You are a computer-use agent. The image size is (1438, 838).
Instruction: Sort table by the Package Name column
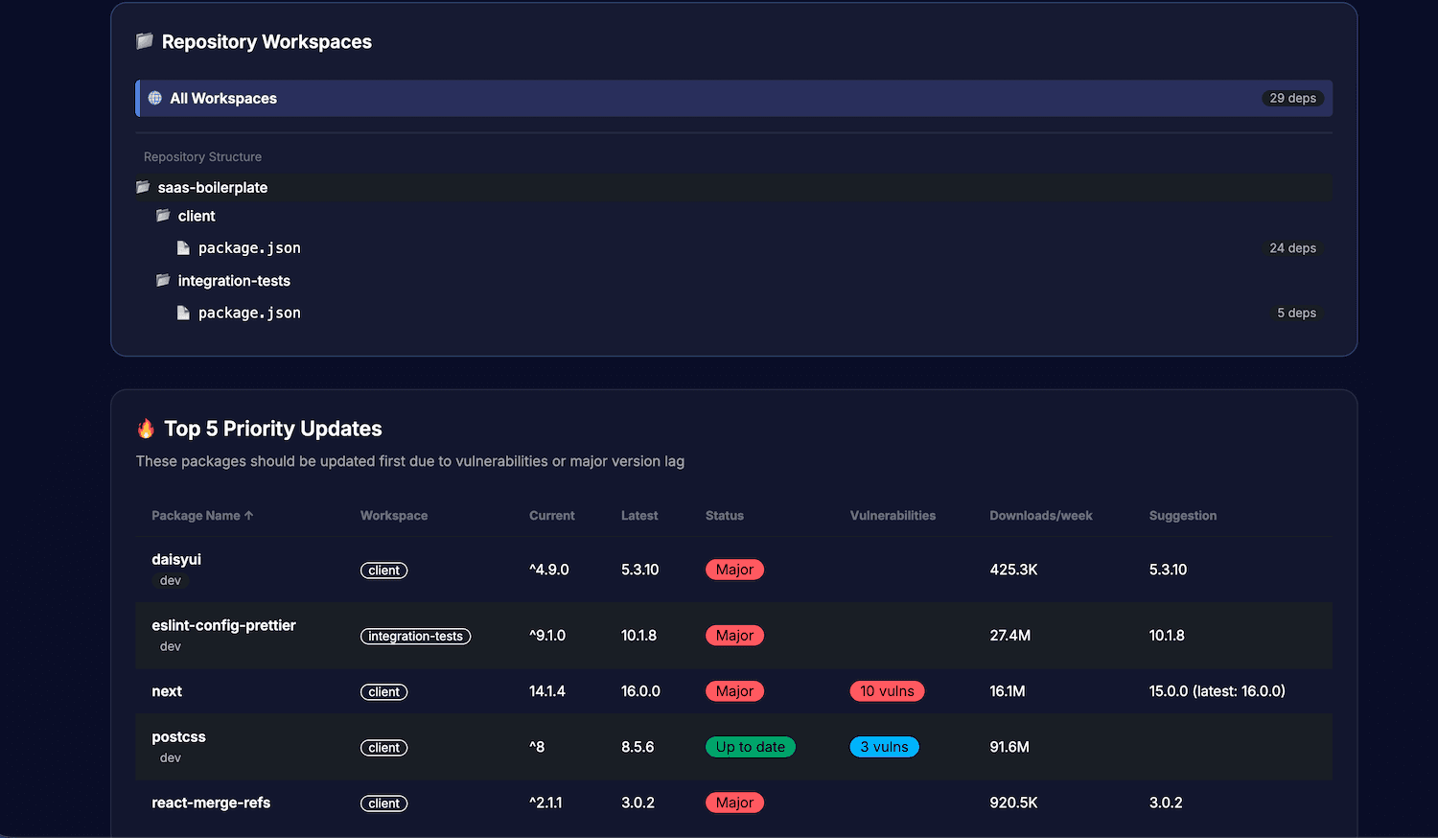[x=201, y=515]
